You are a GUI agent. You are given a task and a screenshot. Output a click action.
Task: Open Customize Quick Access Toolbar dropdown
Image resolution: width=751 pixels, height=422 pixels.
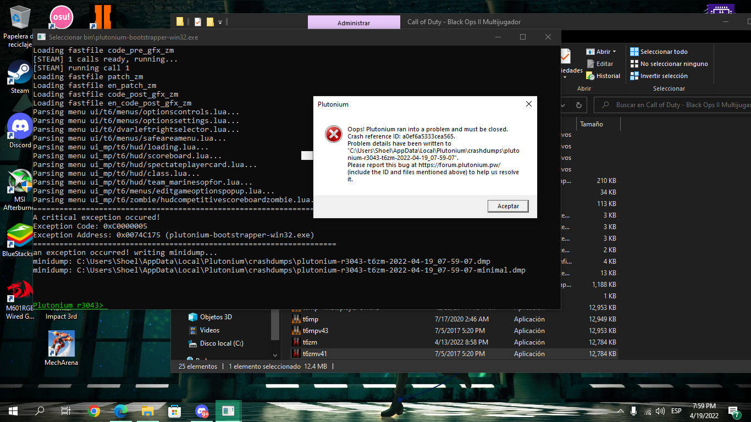(220, 23)
